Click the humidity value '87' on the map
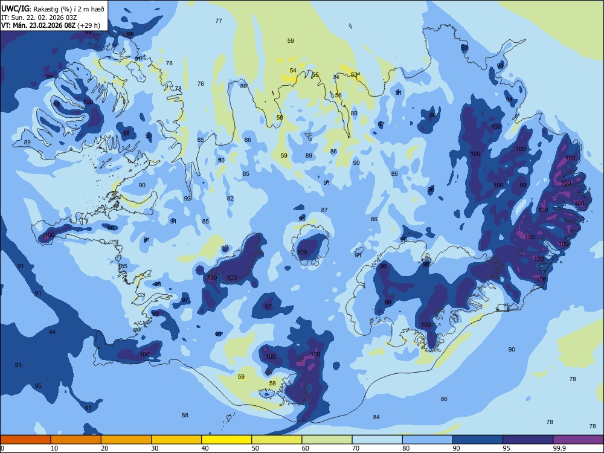Screen dimensions: 604x453 point(324,210)
